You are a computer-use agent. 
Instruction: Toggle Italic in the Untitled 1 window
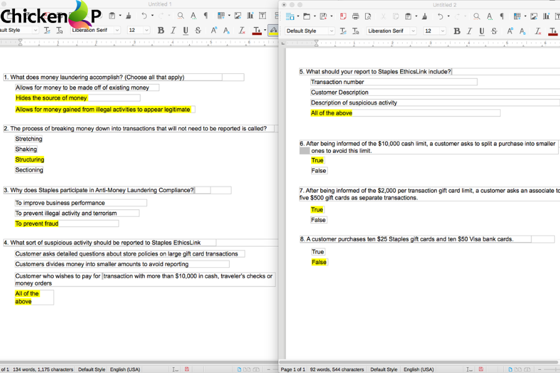pos(173,30)
